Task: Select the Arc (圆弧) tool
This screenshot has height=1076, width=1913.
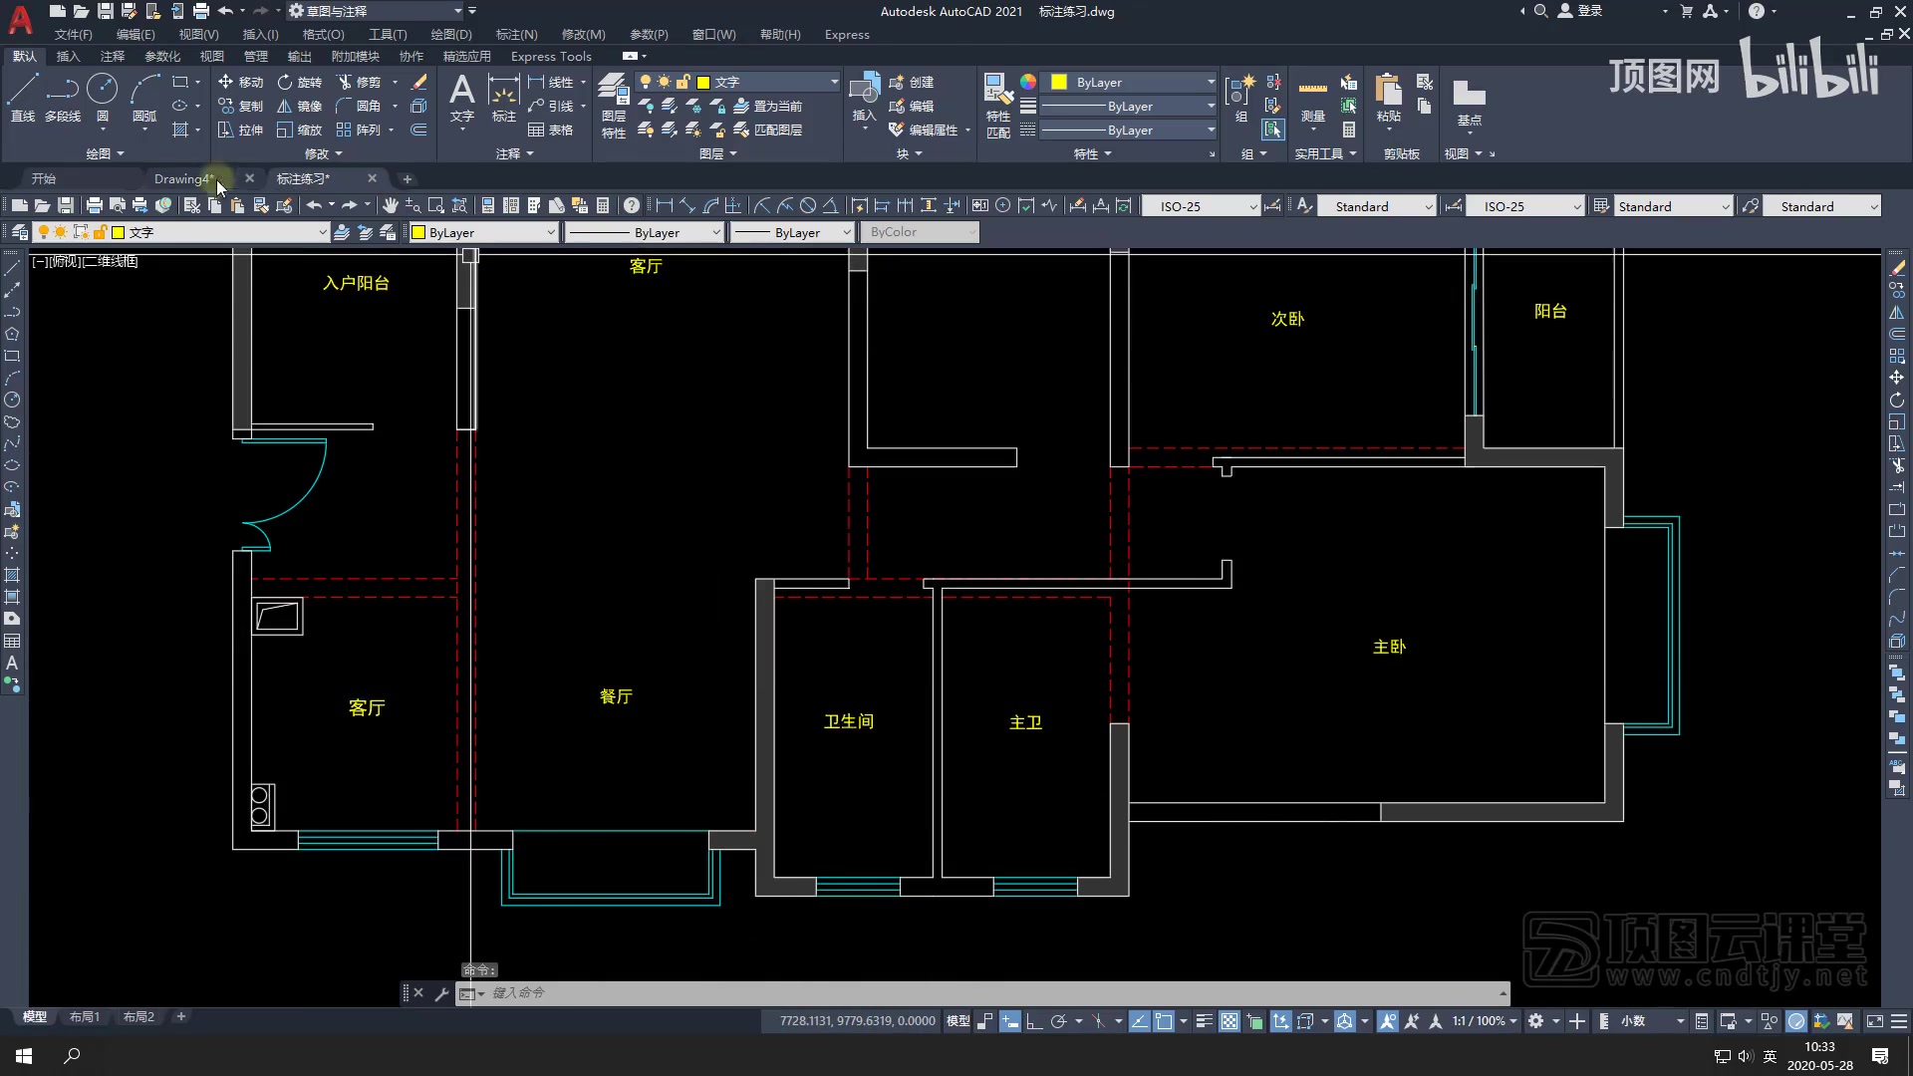Action: 145,98
